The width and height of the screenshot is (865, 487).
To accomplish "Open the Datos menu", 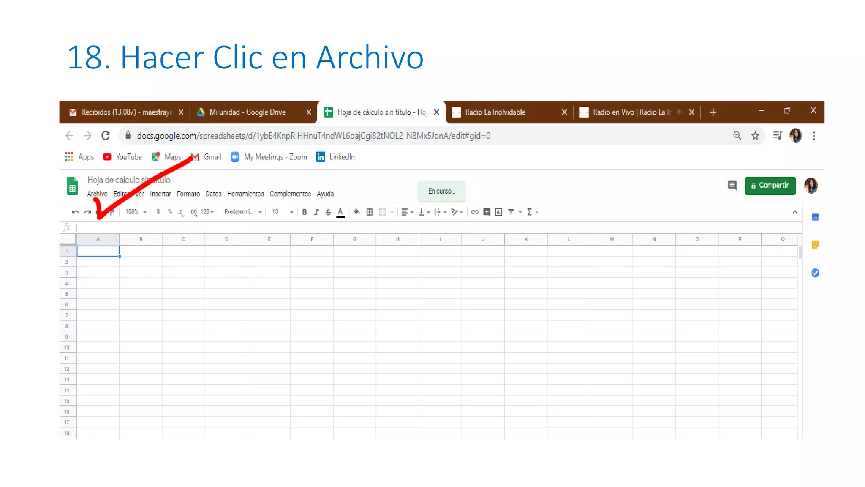I will click(213, 194).
